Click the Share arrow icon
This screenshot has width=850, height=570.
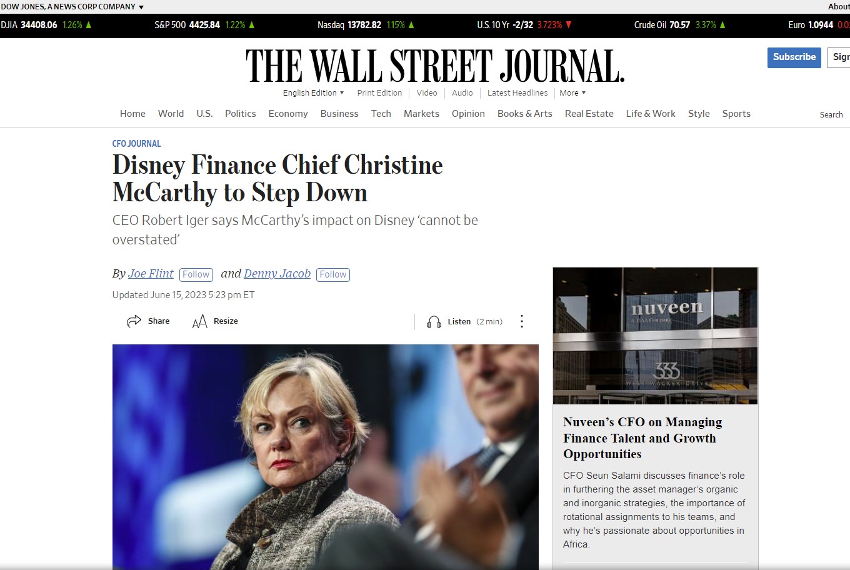point(134,321)
